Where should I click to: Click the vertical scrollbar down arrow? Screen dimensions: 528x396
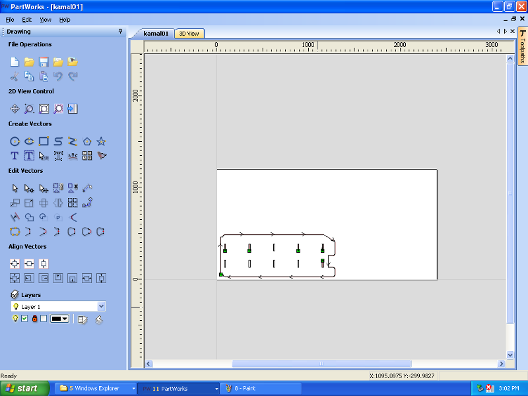(x=510, y=354)
